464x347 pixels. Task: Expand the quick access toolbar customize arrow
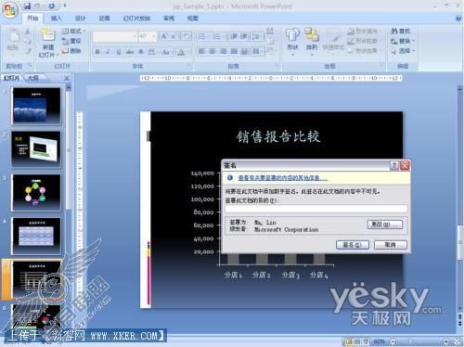pos(65,6)
